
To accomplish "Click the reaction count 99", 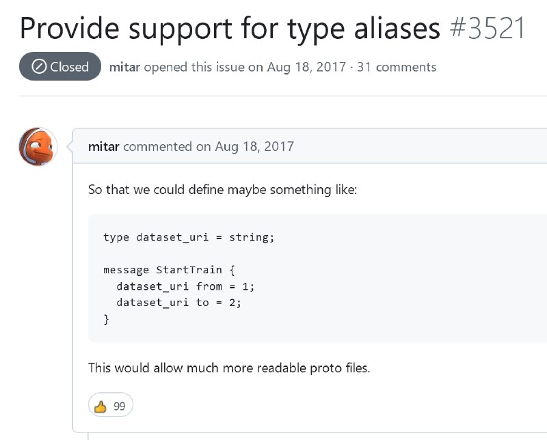I will pos(119,407).
